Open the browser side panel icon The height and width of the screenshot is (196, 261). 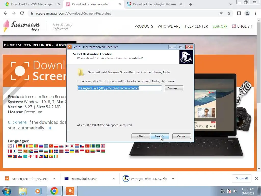tap(239, 13)
